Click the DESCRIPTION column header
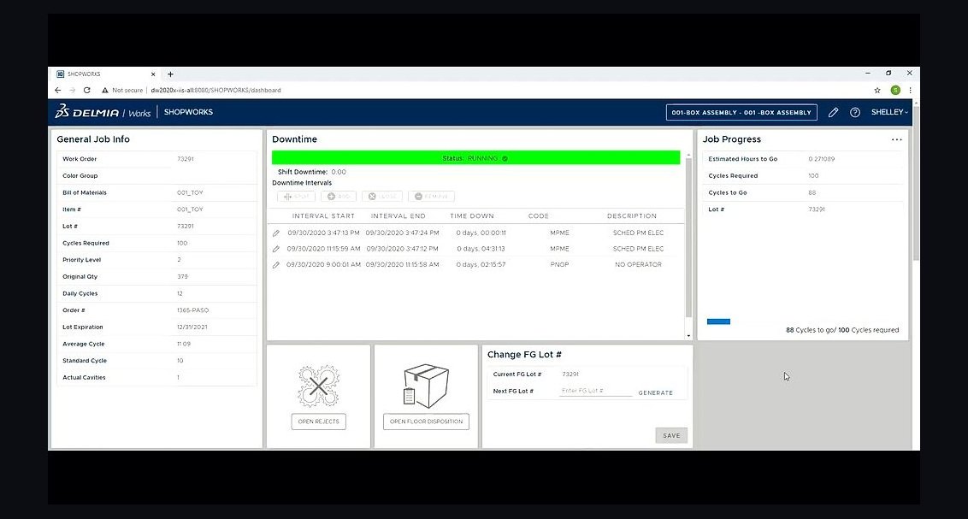Image resolution: width=968 pixels, height=519 pixels. 632,216
